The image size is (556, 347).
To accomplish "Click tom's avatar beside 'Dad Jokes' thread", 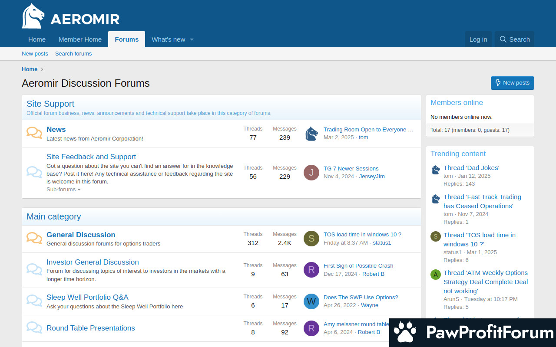I will click(436, 170).
